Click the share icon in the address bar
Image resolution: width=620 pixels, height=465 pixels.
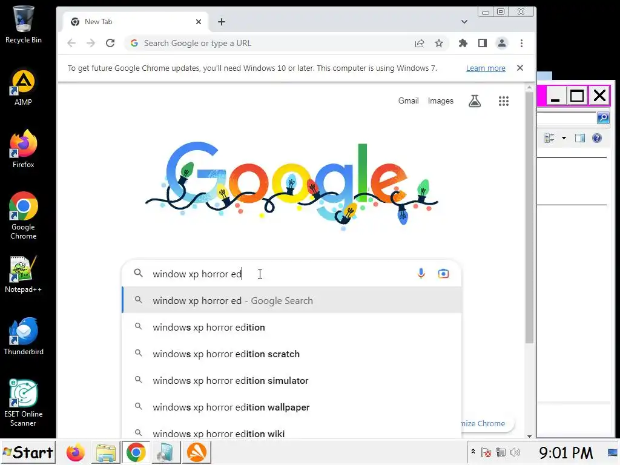click(x=420, y=43)
